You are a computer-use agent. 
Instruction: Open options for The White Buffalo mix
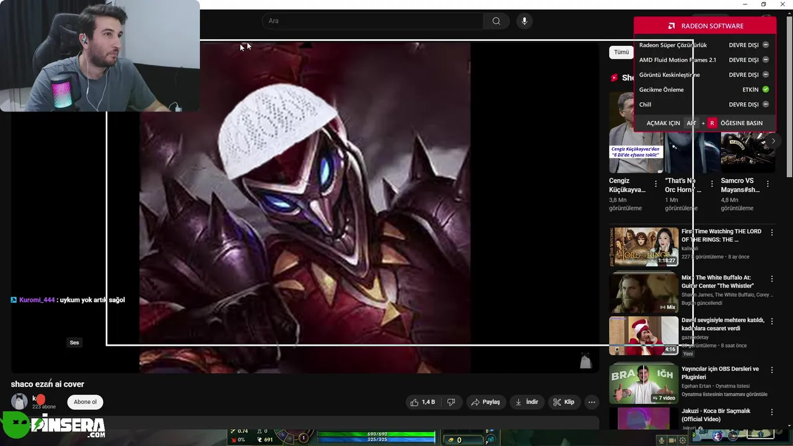772,279
